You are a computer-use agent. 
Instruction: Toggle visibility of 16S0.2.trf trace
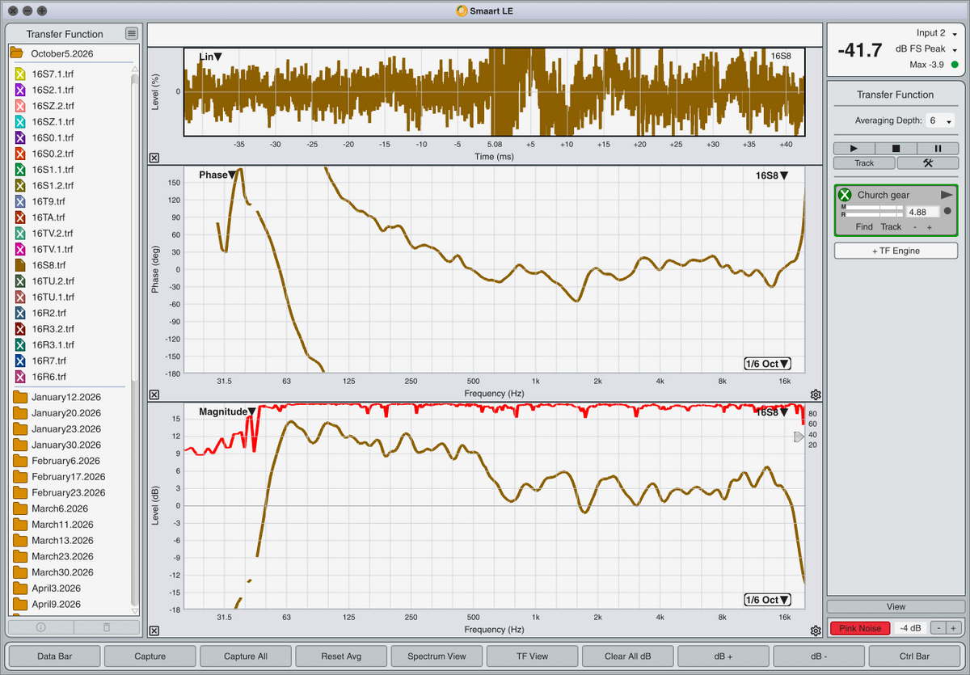20,154
